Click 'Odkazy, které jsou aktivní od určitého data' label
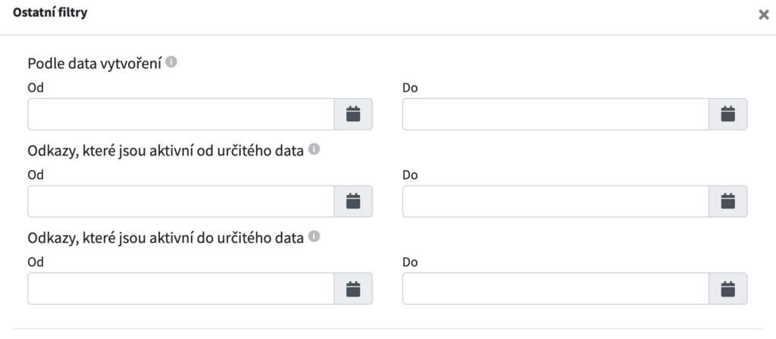776x339 pixels. pyautogui.click(x=166, y=151)
